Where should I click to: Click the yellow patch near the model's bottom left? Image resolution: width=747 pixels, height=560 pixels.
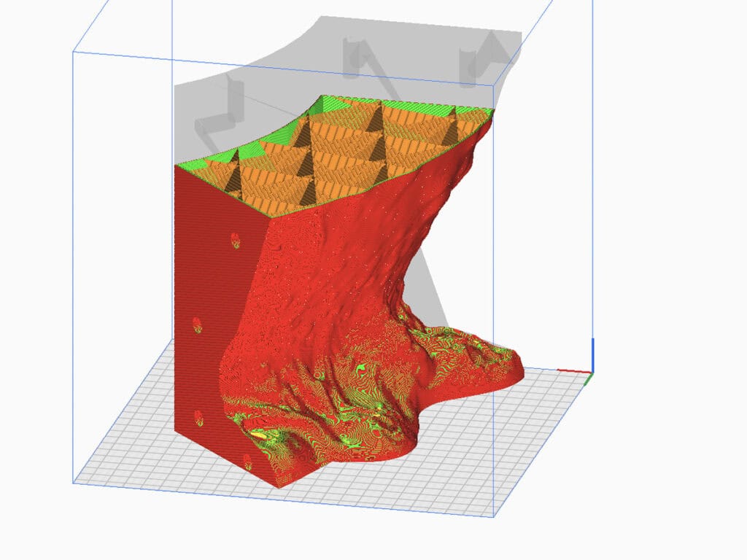coord(258,435)
